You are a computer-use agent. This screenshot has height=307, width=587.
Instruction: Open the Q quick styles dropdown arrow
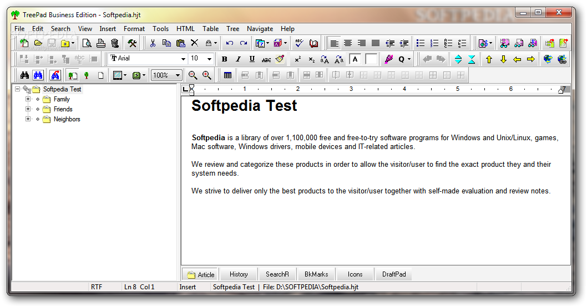click(x=409, y=59)
